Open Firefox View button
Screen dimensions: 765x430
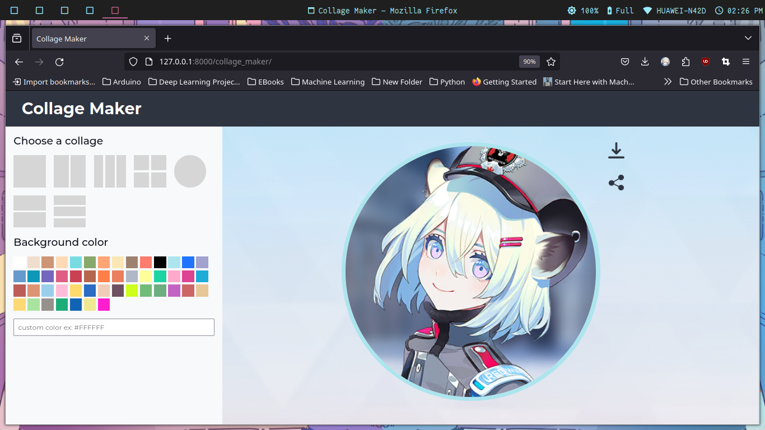(17, 39)
